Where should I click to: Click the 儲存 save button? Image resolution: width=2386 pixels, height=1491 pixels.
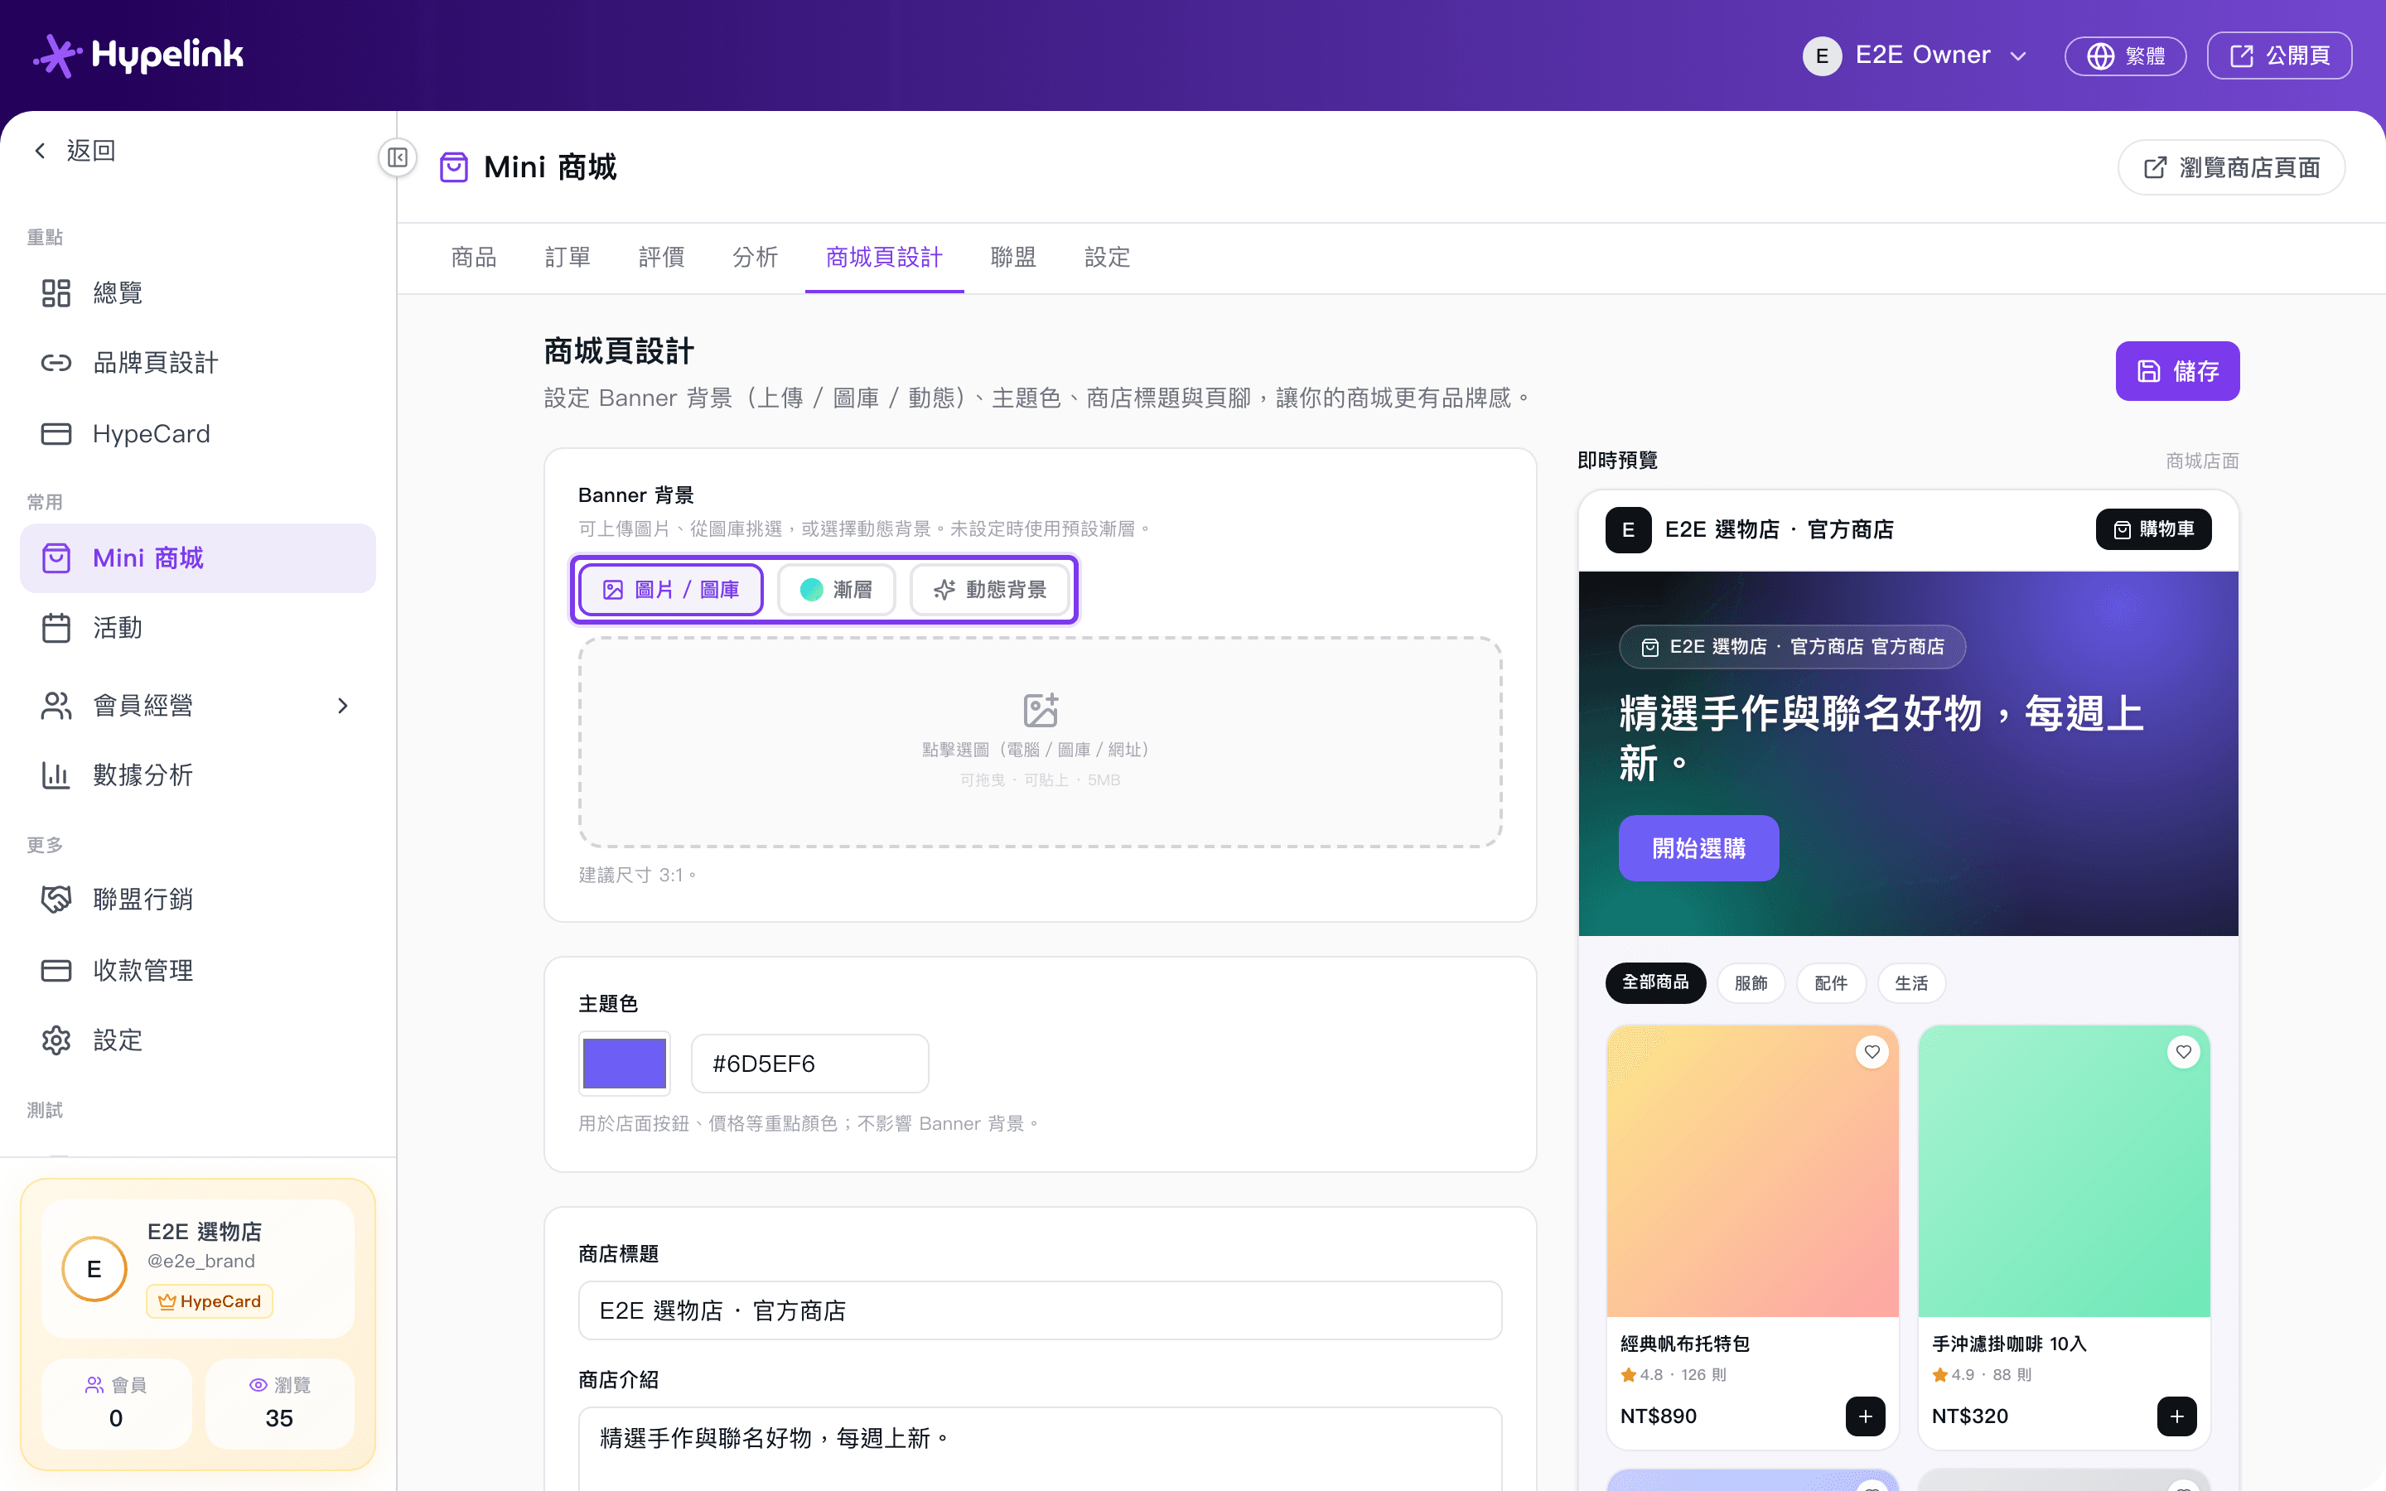click(x=2177, y=371)
